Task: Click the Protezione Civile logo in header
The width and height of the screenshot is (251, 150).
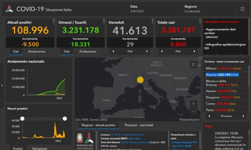Action: [9, 9]
